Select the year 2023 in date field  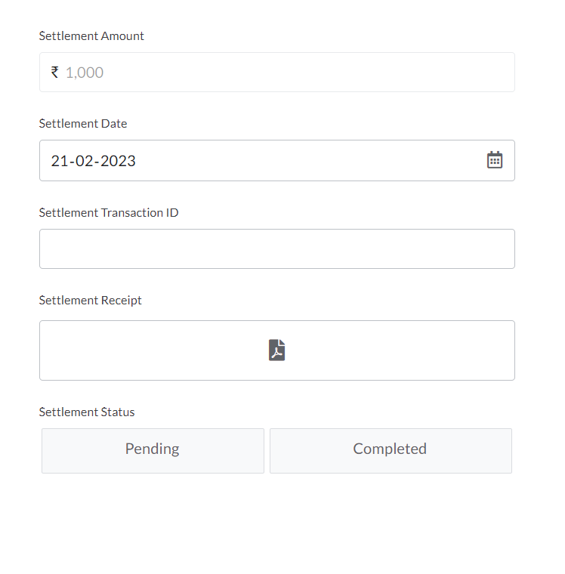[x=118, y=161]
